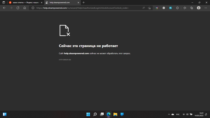Viewport: 210px width, 118px height.
Task: Open the OneDrive cloud tray icon
Action: 173,114
